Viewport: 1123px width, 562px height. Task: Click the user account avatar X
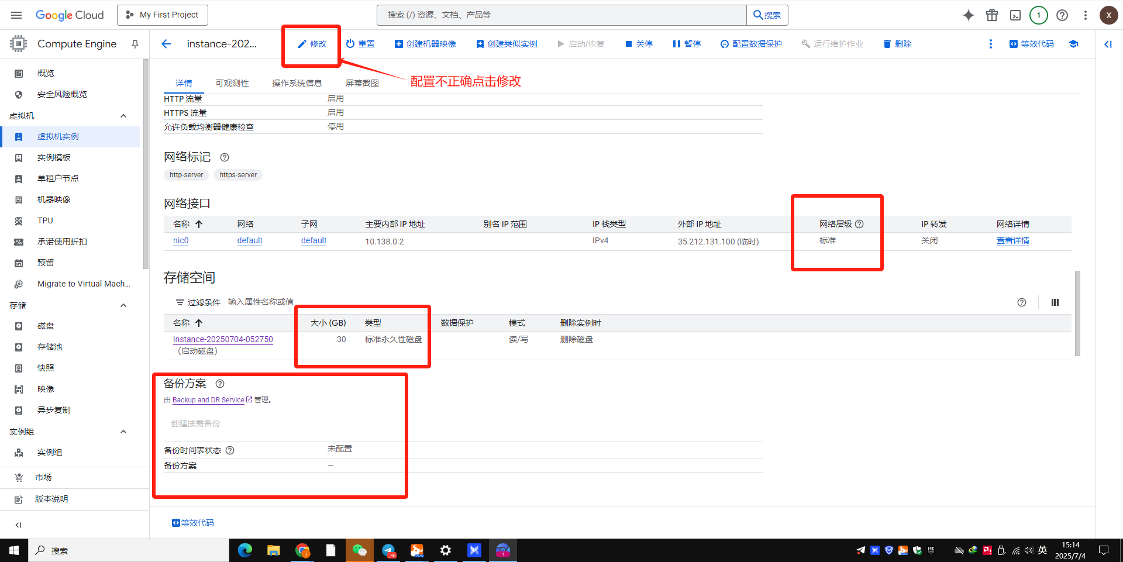pyautogui.click(x=1108, y=15)
